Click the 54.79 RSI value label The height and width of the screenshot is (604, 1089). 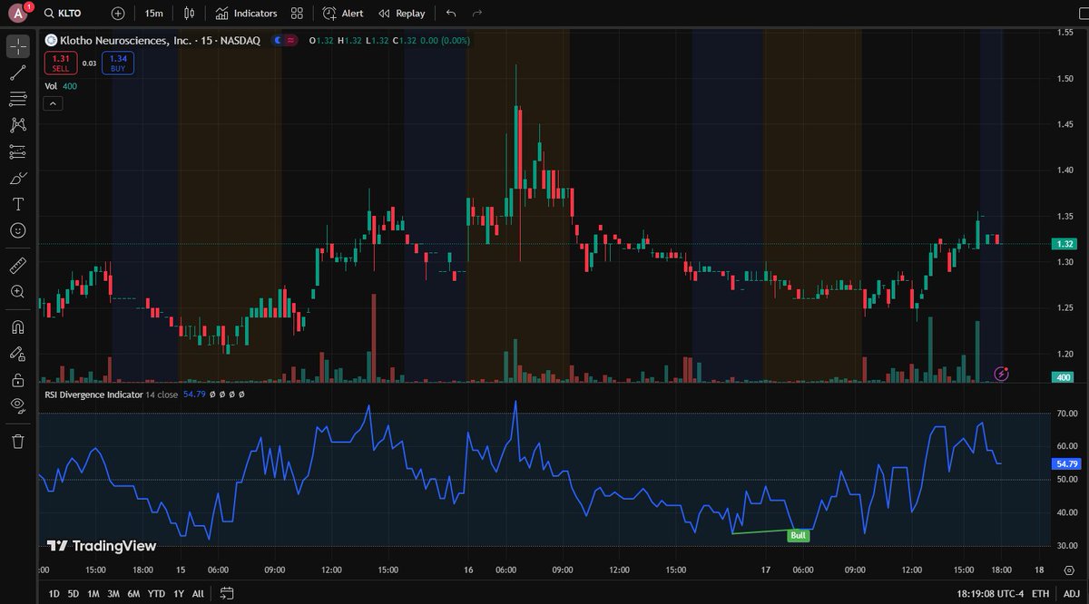pos(1065,463)
